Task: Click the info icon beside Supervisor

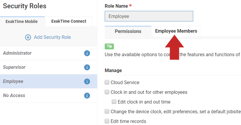Action: (87, 67)
